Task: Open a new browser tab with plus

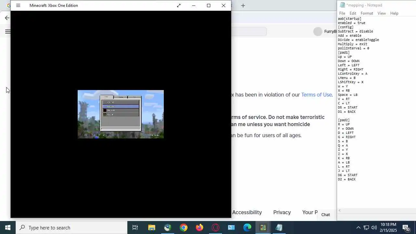Action: point(243,6)
